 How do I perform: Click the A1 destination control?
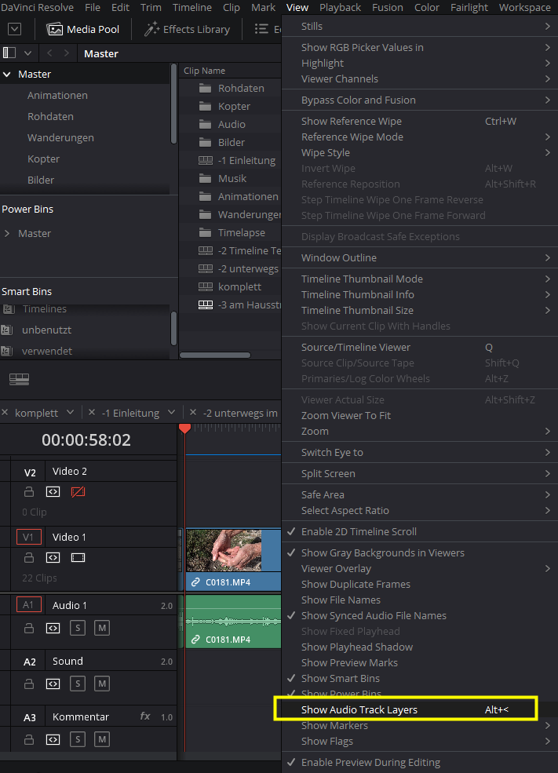pyautogui.click(x=28, y=605)
